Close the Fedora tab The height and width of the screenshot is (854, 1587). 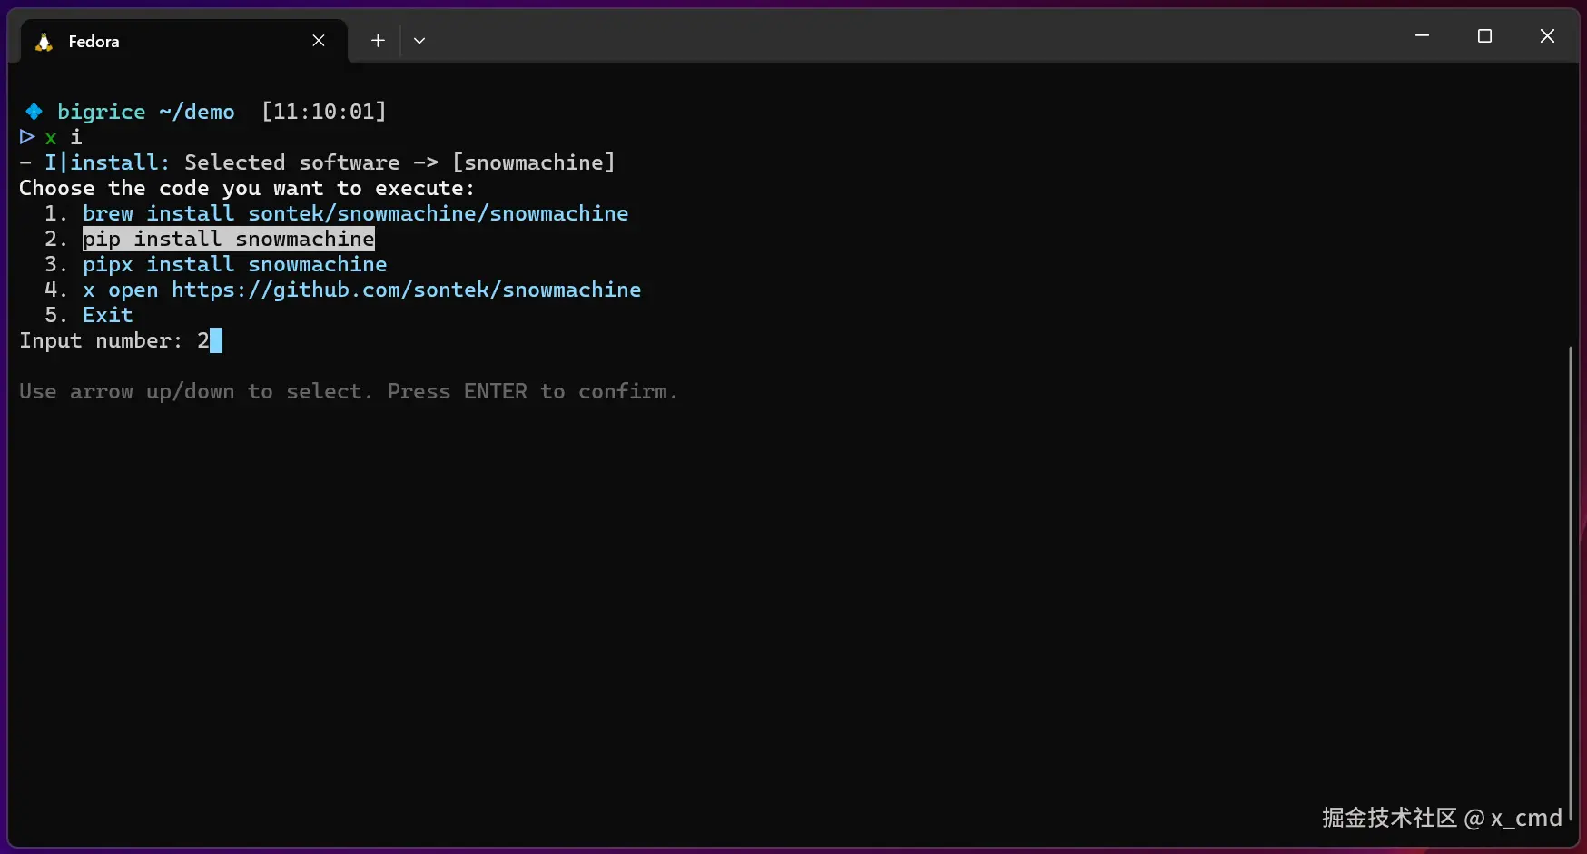click(319, 41)
